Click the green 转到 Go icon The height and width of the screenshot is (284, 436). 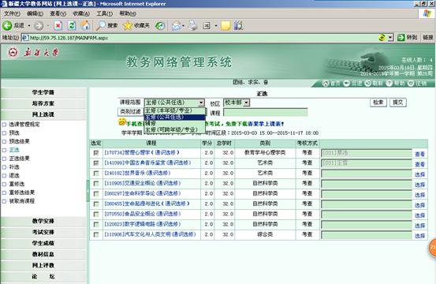pyautogui.click(x=401, y=37)
